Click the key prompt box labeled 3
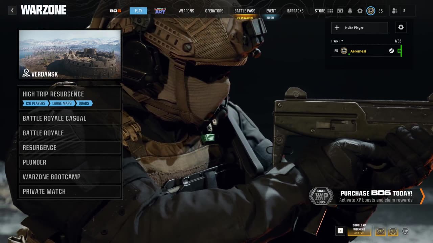This screenshot has width=433, height=243. [340, 231]
